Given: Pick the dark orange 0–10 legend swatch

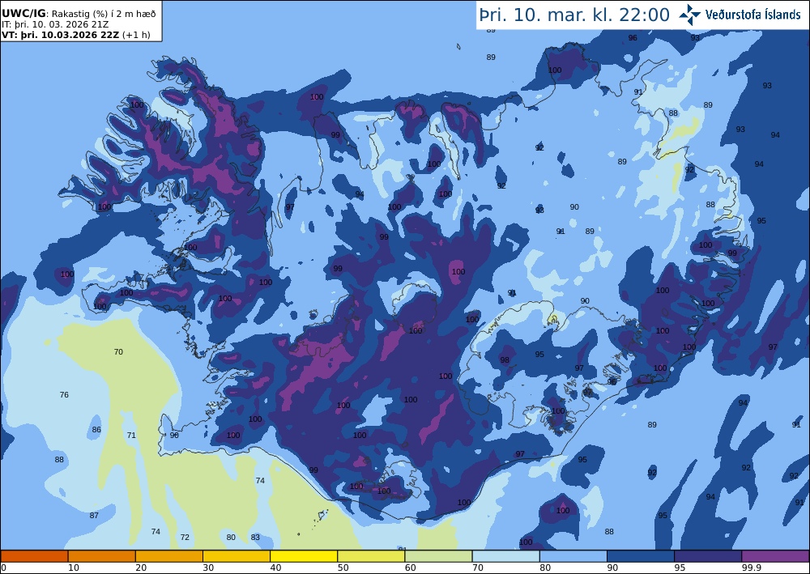Looking at the screenshot, I should click(34, 556).
